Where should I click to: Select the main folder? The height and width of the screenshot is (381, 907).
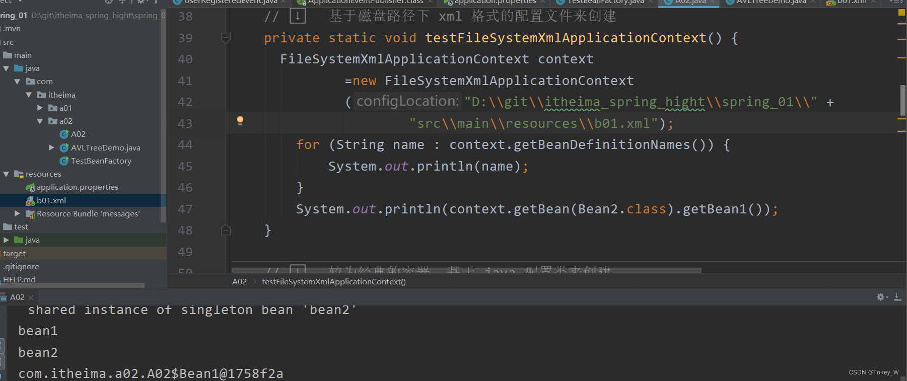coord(18,55)
